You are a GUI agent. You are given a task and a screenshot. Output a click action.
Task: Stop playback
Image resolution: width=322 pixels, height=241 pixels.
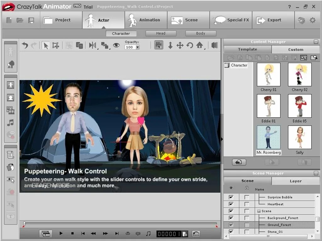click(x=72, y=233)
